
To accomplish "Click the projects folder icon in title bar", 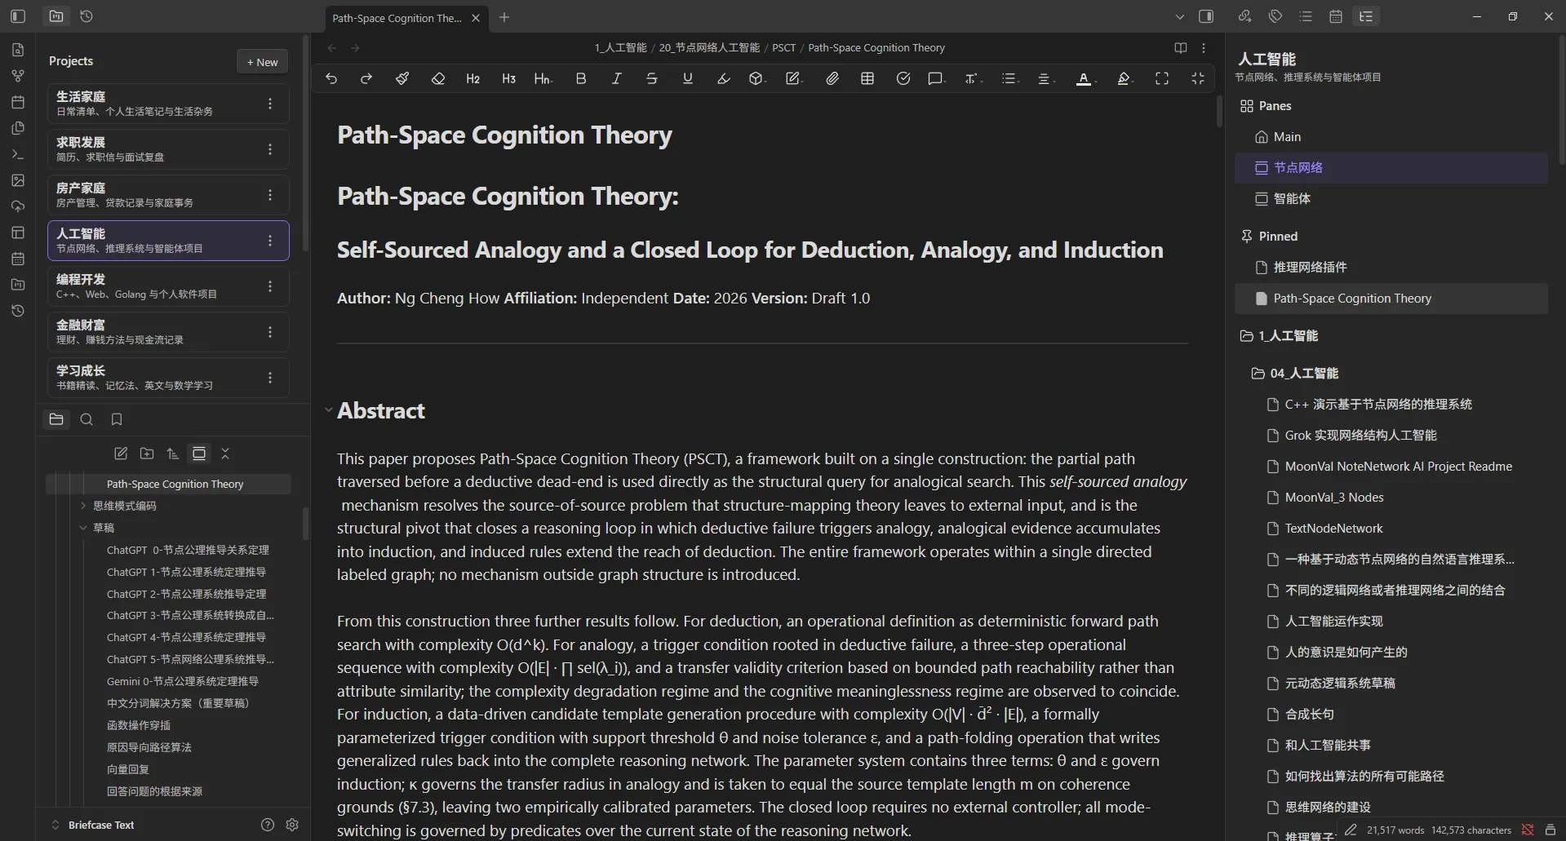I will 56,16.
